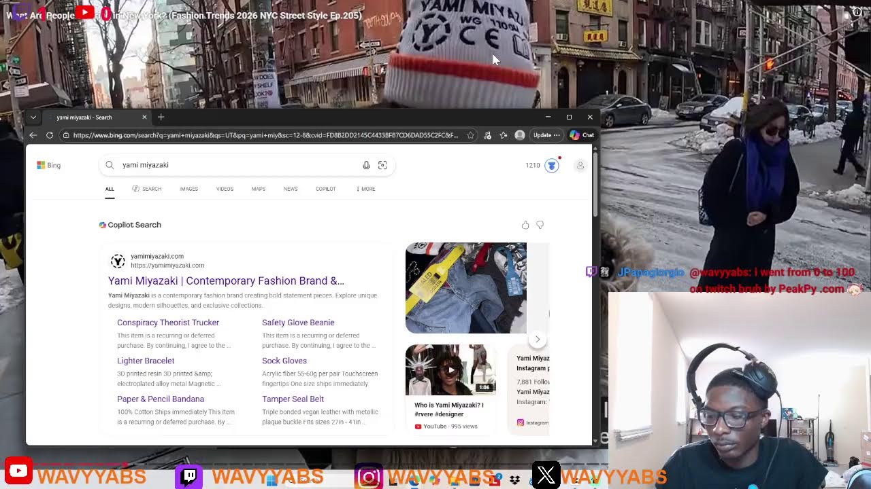The width and height of the screenshot is (871, 489).
Task: Click the browser address bar URL
Action: 265,135
